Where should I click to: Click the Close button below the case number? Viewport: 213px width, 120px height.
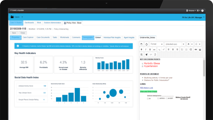click(23, 33)
